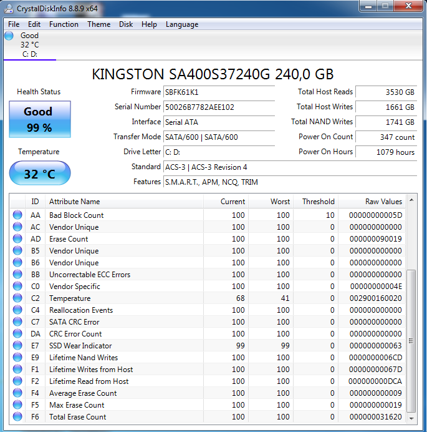Screen dimensions: 427x432
Task: Close the CrystalDiskInfo window
Action: [x=408, y=6]
